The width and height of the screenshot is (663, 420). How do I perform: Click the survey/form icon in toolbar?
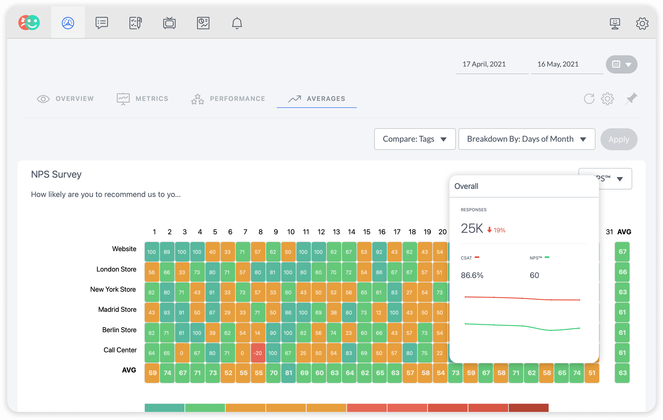coord(135,23)
